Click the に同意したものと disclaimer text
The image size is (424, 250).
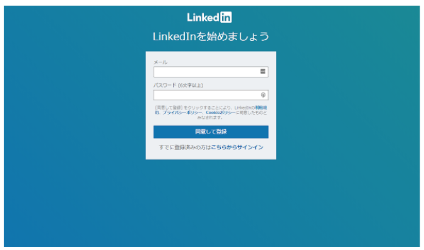coord(251,113)
